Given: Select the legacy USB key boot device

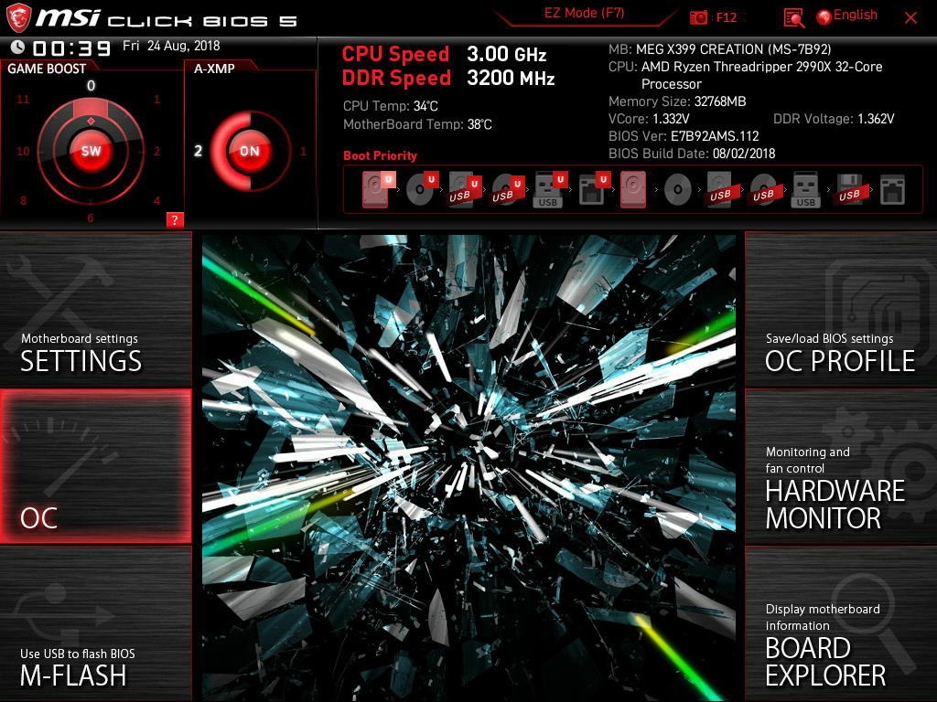Looking at the screenshot, I should (805, 189).
